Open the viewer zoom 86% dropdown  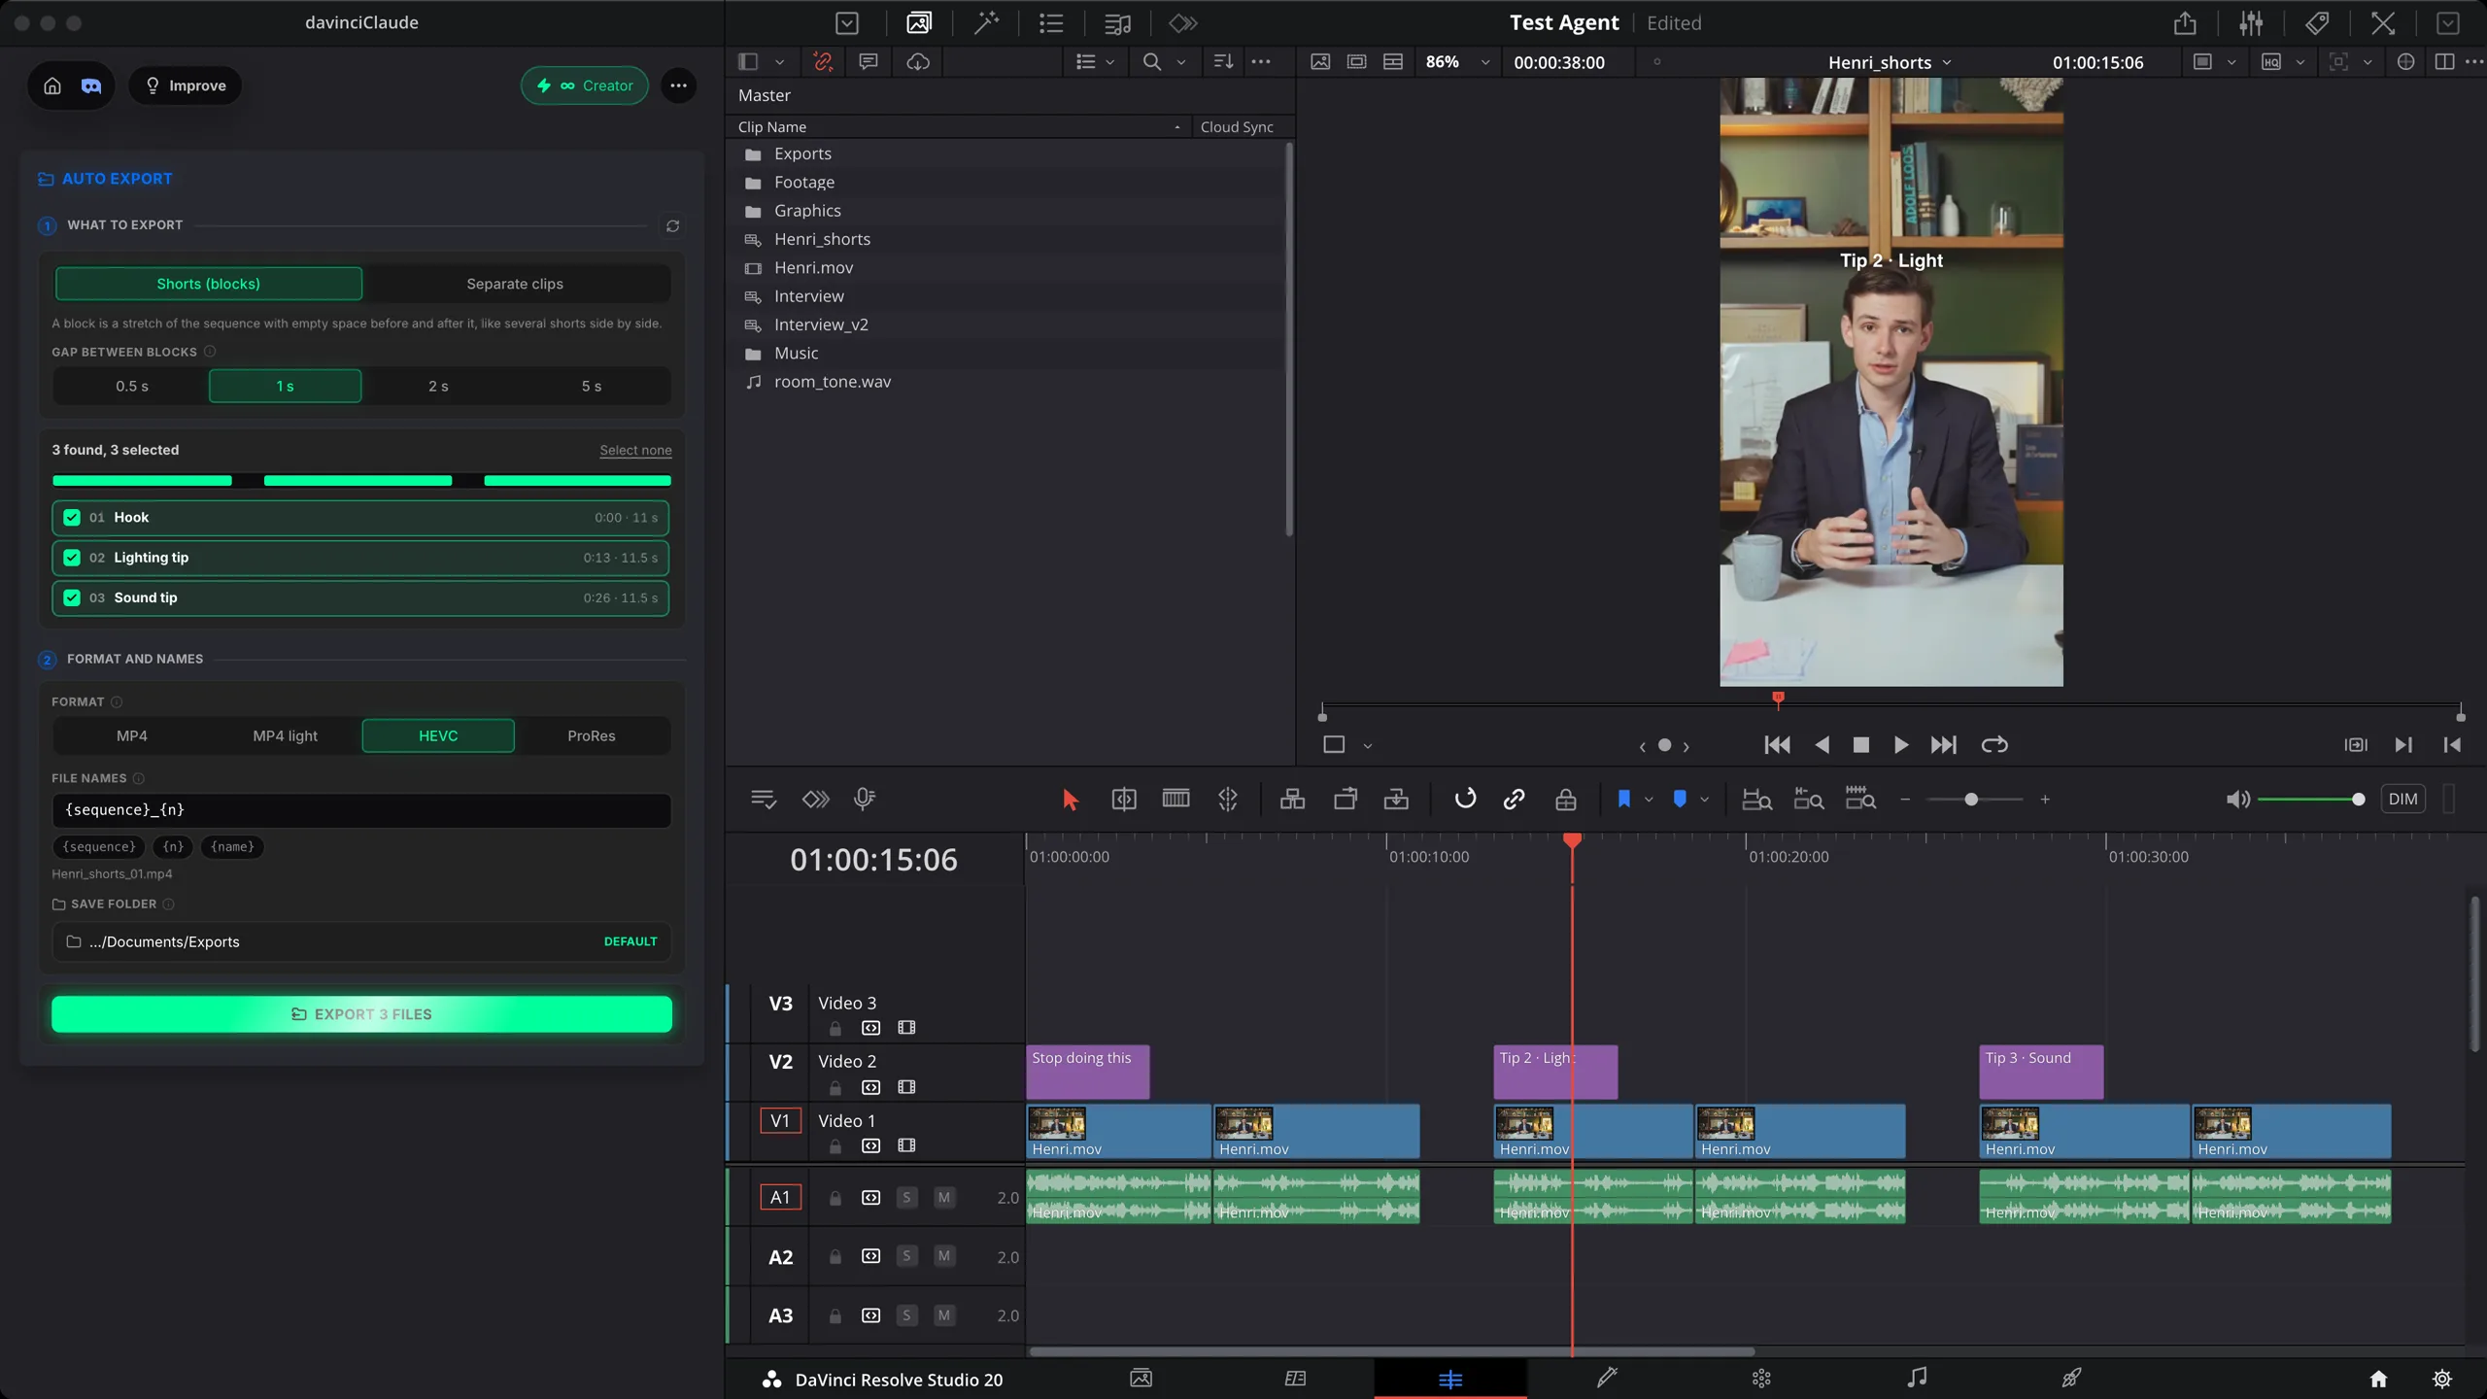pyautogui.click(x=1456, y=62)
